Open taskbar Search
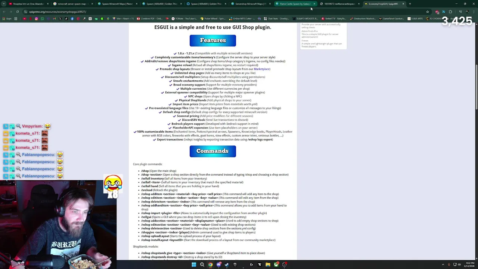Viewport: 478px width, 269px height. click(202, 265)
